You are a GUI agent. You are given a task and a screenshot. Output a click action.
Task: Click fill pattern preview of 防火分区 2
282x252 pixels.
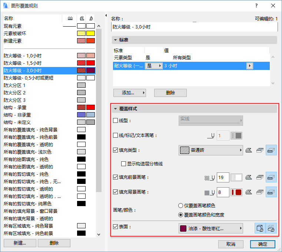click(x=81, y=93)
